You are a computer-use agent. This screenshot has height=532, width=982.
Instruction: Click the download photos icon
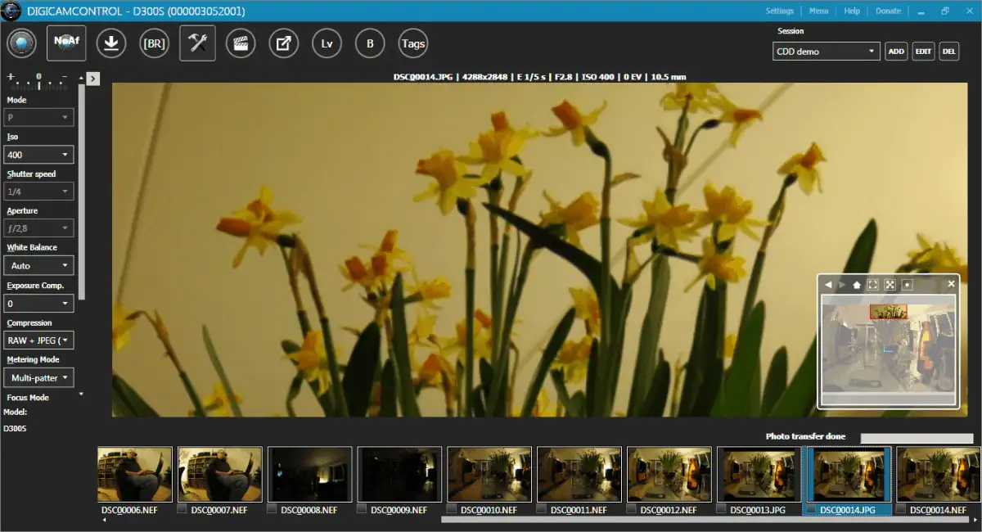tap(111, 43)
